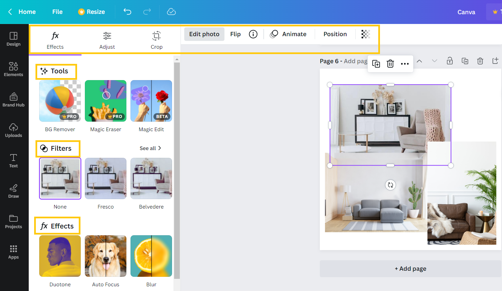Screen dimensions: 502x291
Task: Open the Position settings
Action: [335, 34]
